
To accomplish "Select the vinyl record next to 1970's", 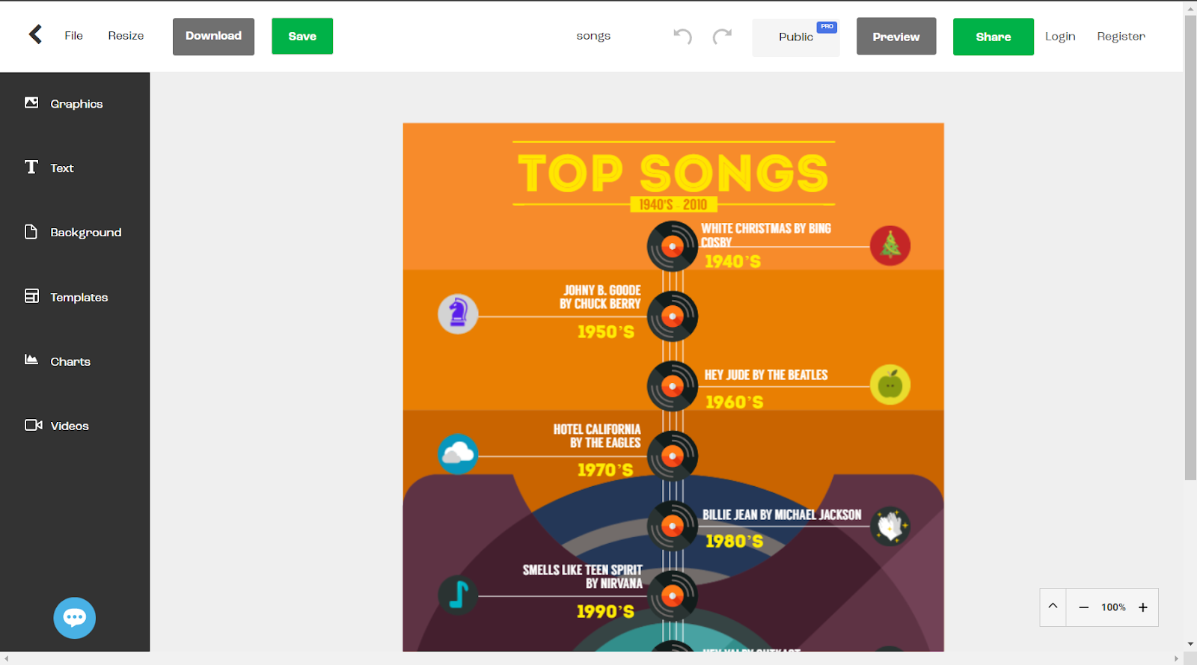I will pos(673,456).
